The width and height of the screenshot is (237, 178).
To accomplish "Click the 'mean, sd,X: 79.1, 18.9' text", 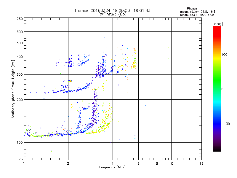I will tap(197, 15).
